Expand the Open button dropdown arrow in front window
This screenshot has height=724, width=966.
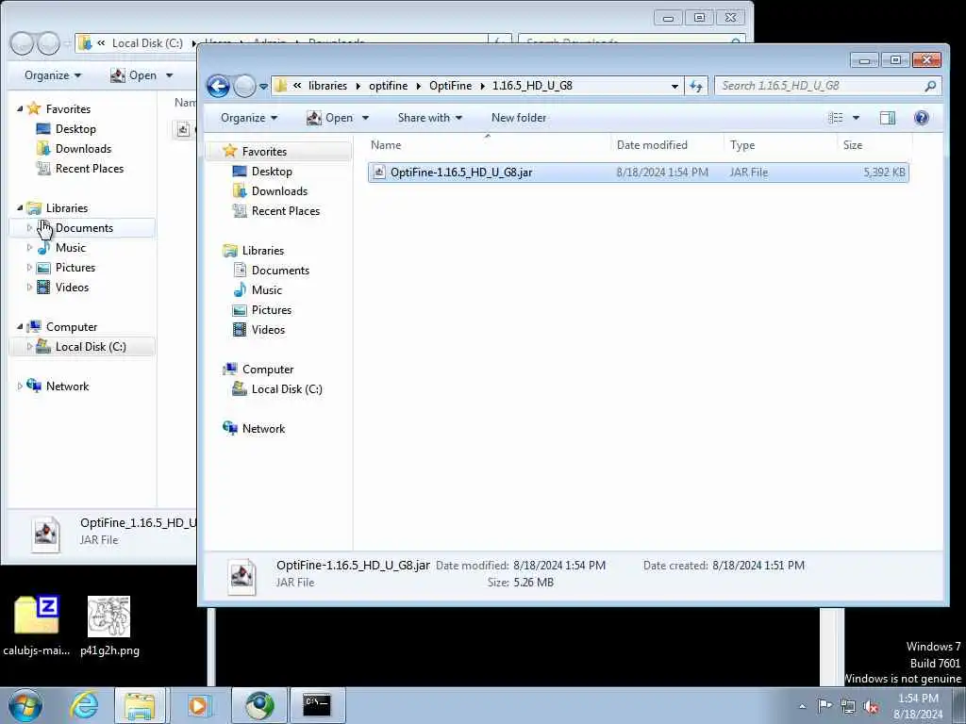click(365, 118)
